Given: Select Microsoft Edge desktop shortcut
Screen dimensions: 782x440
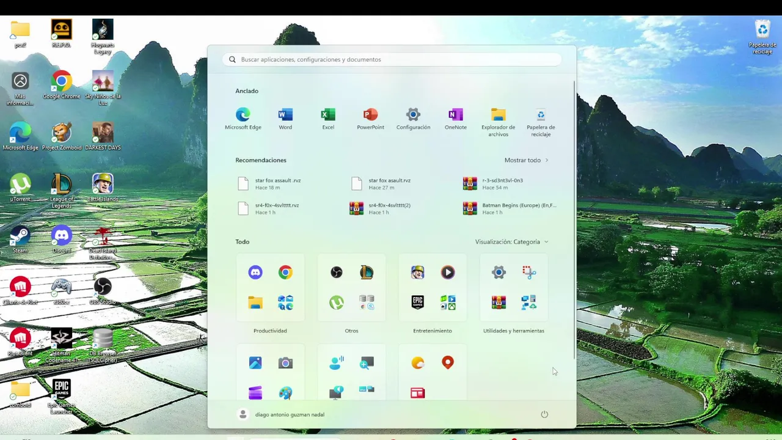Looking at the screenshot, I should 20,136.
